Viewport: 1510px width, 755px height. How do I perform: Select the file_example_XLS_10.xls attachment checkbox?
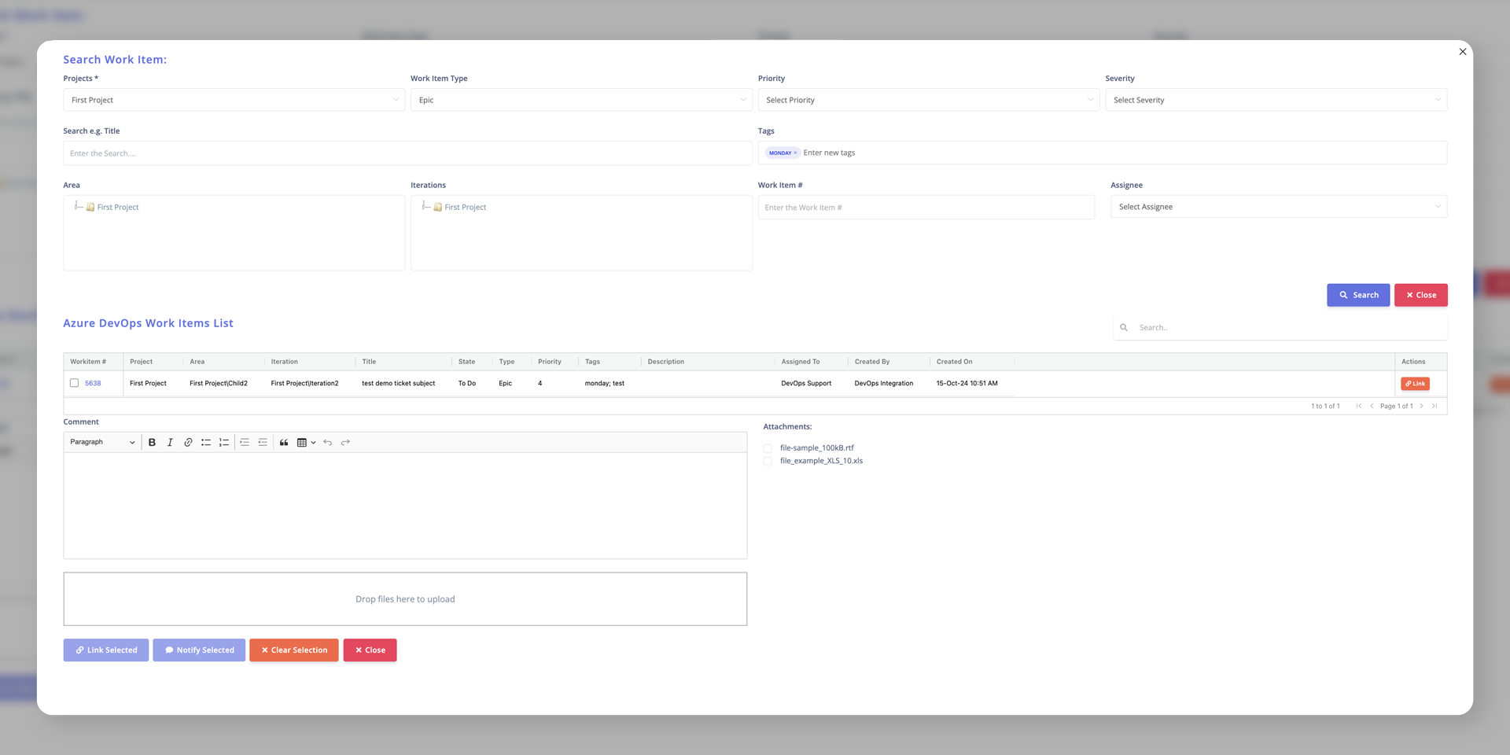click(768, 462)
